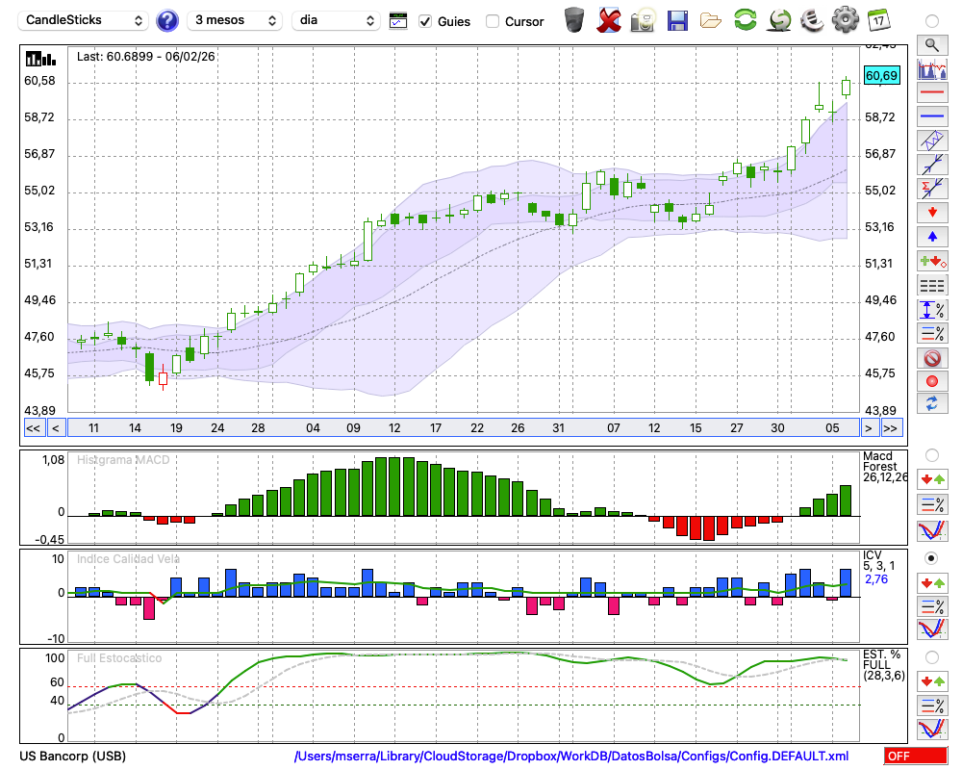
Task: Select the radio button beside Macd Forest panel
Action: pos(931,454)
